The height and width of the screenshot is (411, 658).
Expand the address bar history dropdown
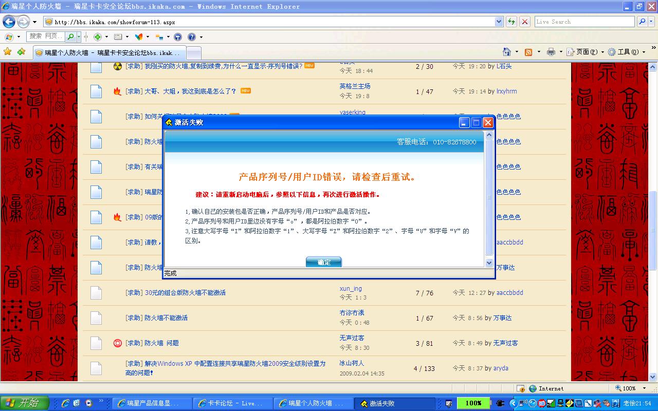click(x=499, y=22)
